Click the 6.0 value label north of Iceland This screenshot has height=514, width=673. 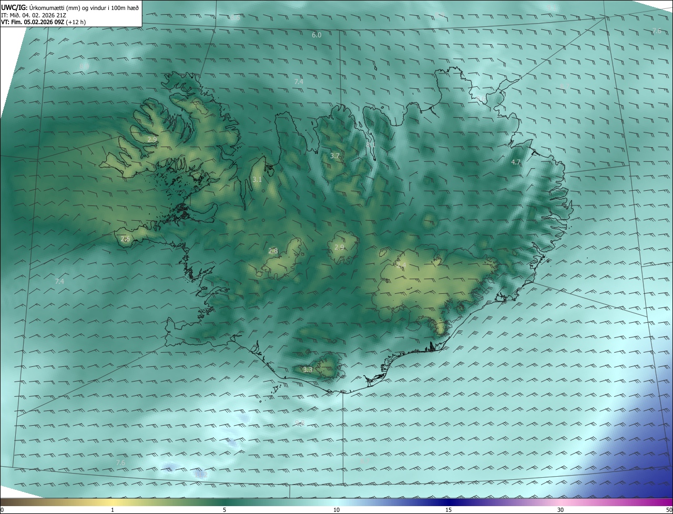pos(317,35)
